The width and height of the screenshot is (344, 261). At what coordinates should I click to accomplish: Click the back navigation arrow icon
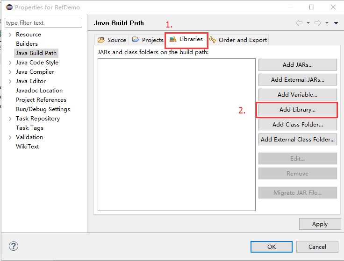pos(299,23)
